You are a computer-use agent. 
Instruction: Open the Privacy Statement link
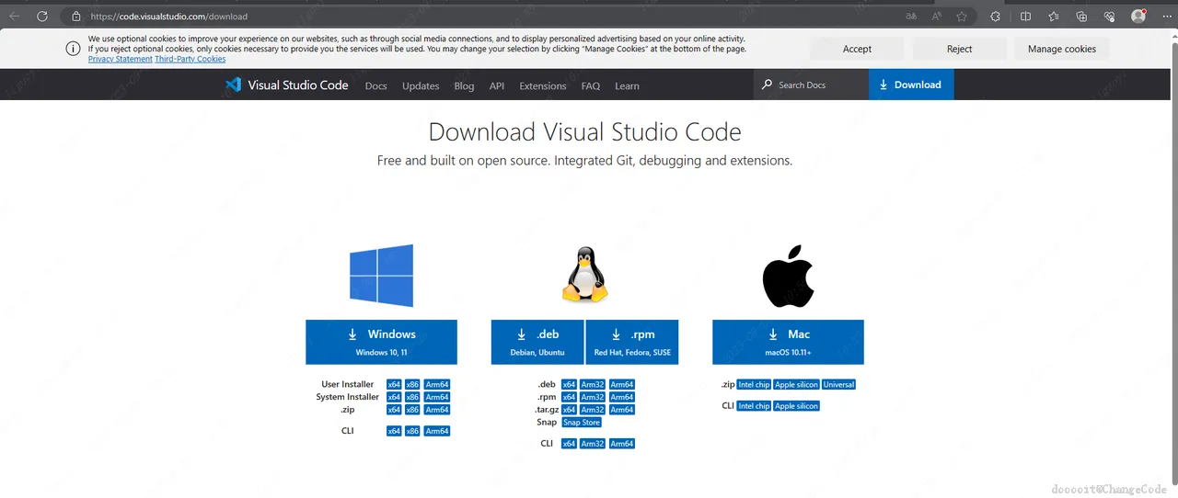[121, 59]
